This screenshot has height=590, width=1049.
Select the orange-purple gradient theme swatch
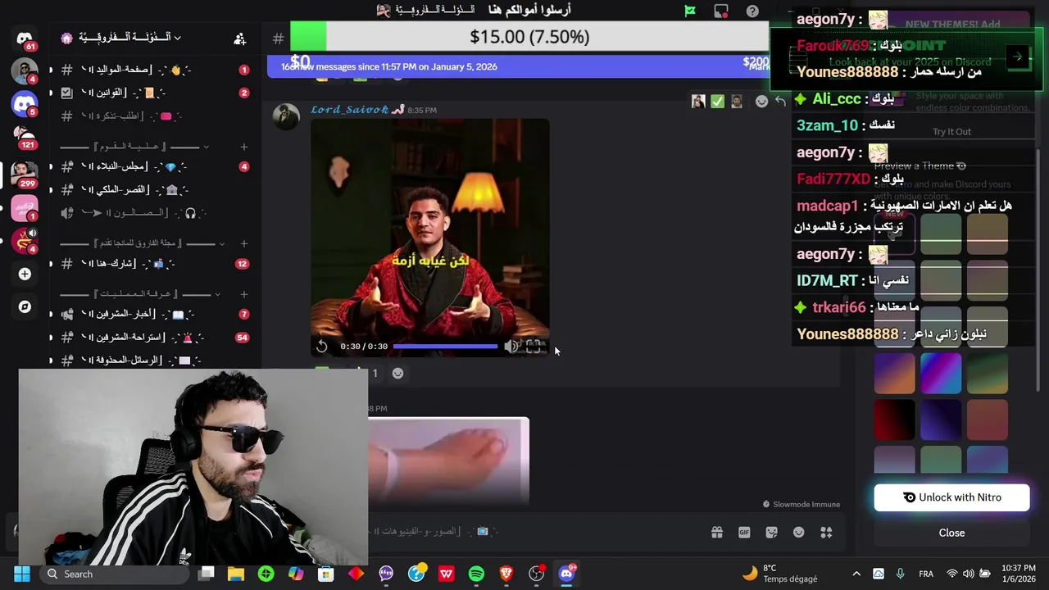coord(894,373)
